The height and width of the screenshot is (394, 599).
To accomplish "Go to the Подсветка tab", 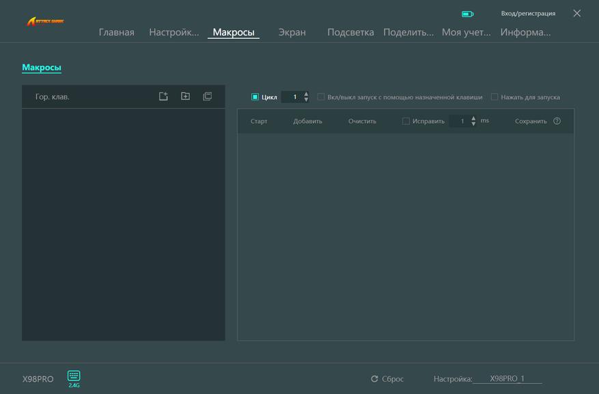I will [x=350, y=33].
